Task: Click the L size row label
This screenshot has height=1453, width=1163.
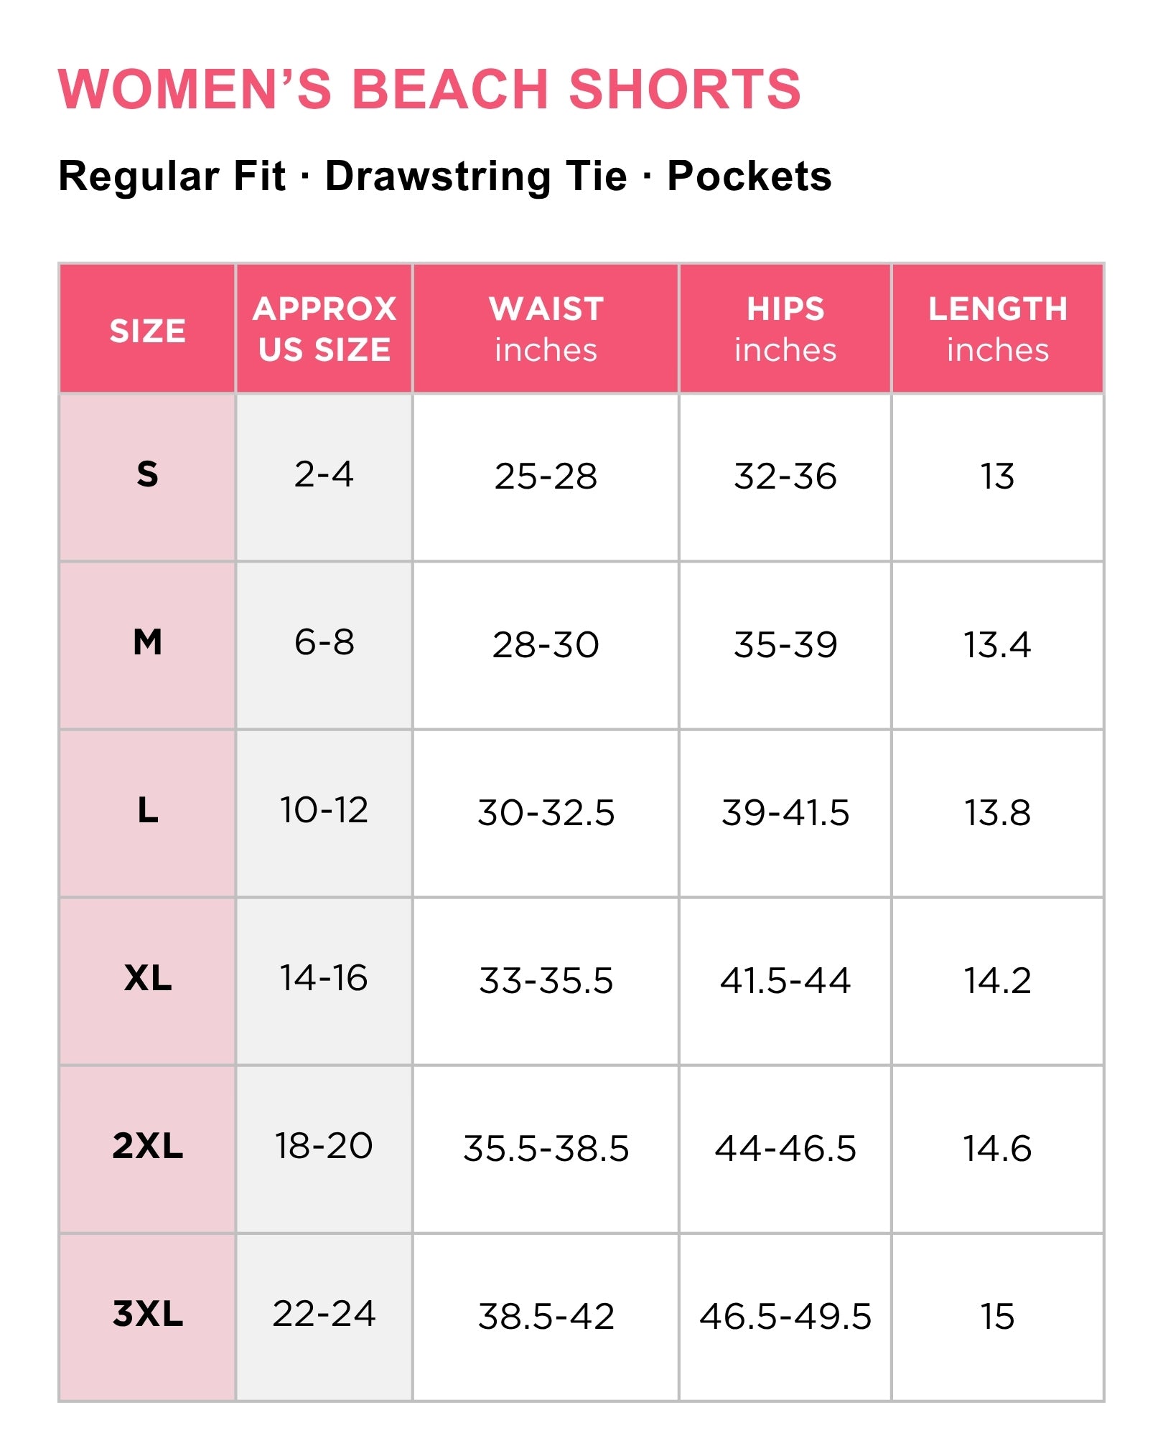Action: (x=147, y=813)
